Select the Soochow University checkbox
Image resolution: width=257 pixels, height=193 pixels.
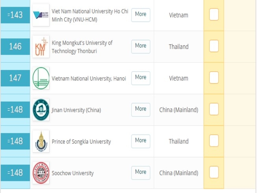[x=214, y=173]
